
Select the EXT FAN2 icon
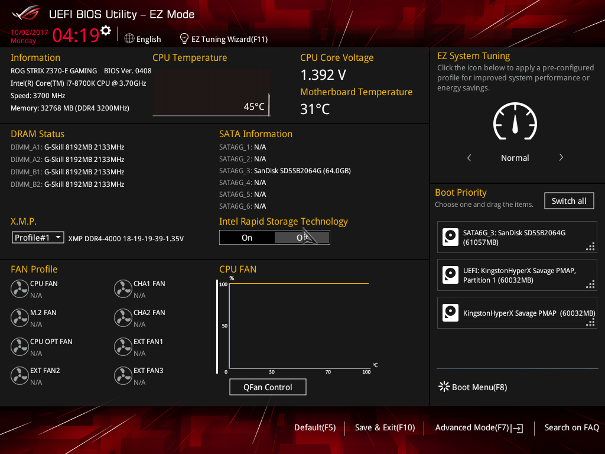pos(19,375)
